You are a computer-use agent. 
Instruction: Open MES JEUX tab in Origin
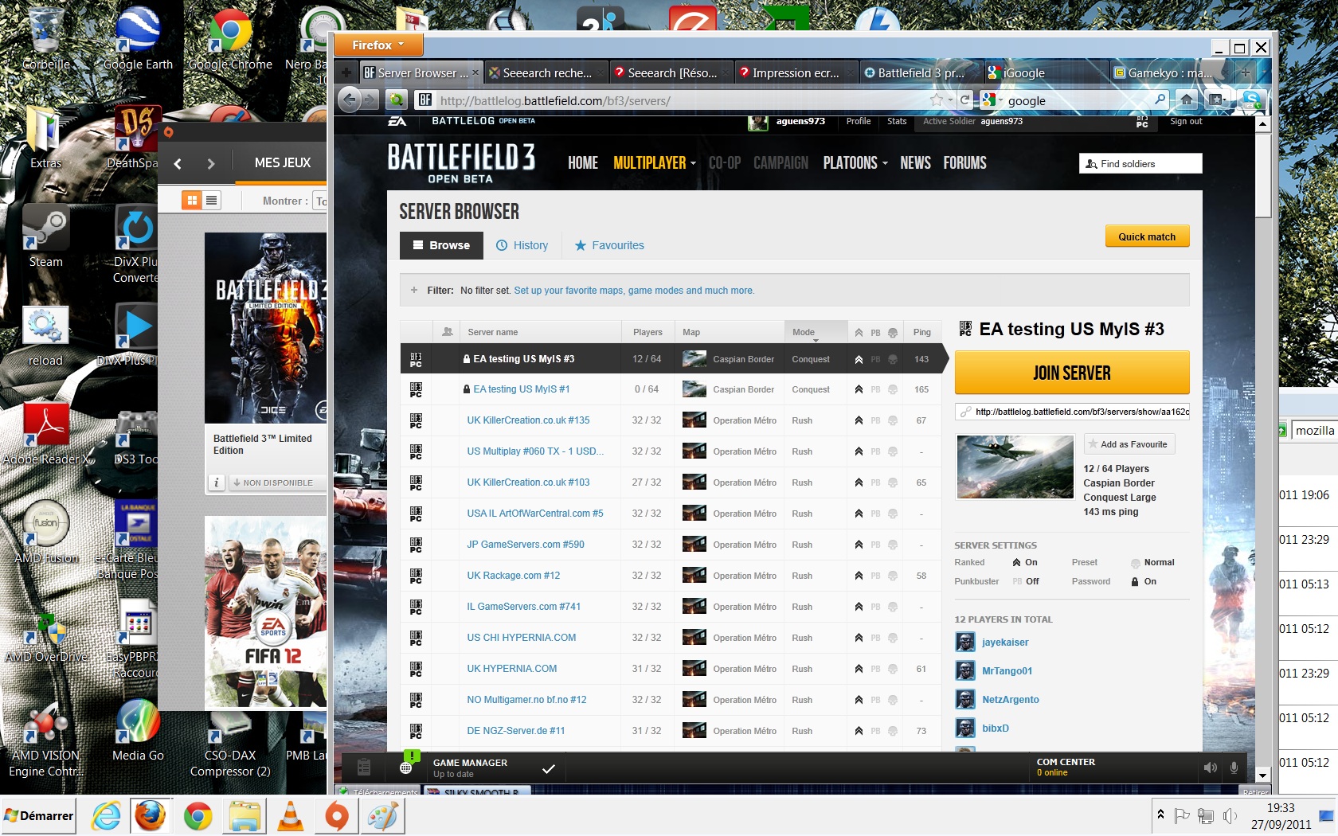(283, 162)
